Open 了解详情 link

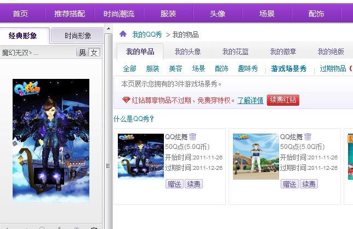pyautogui.click(x=250, y=100)
